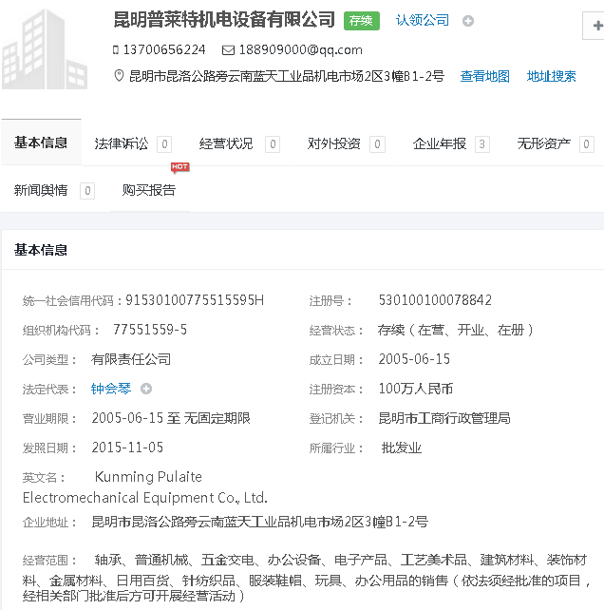Image resolution: width=604 pixels, height=610 pixels.
Task: Click the 地址搜索 address search link
Action: [552, 76]
